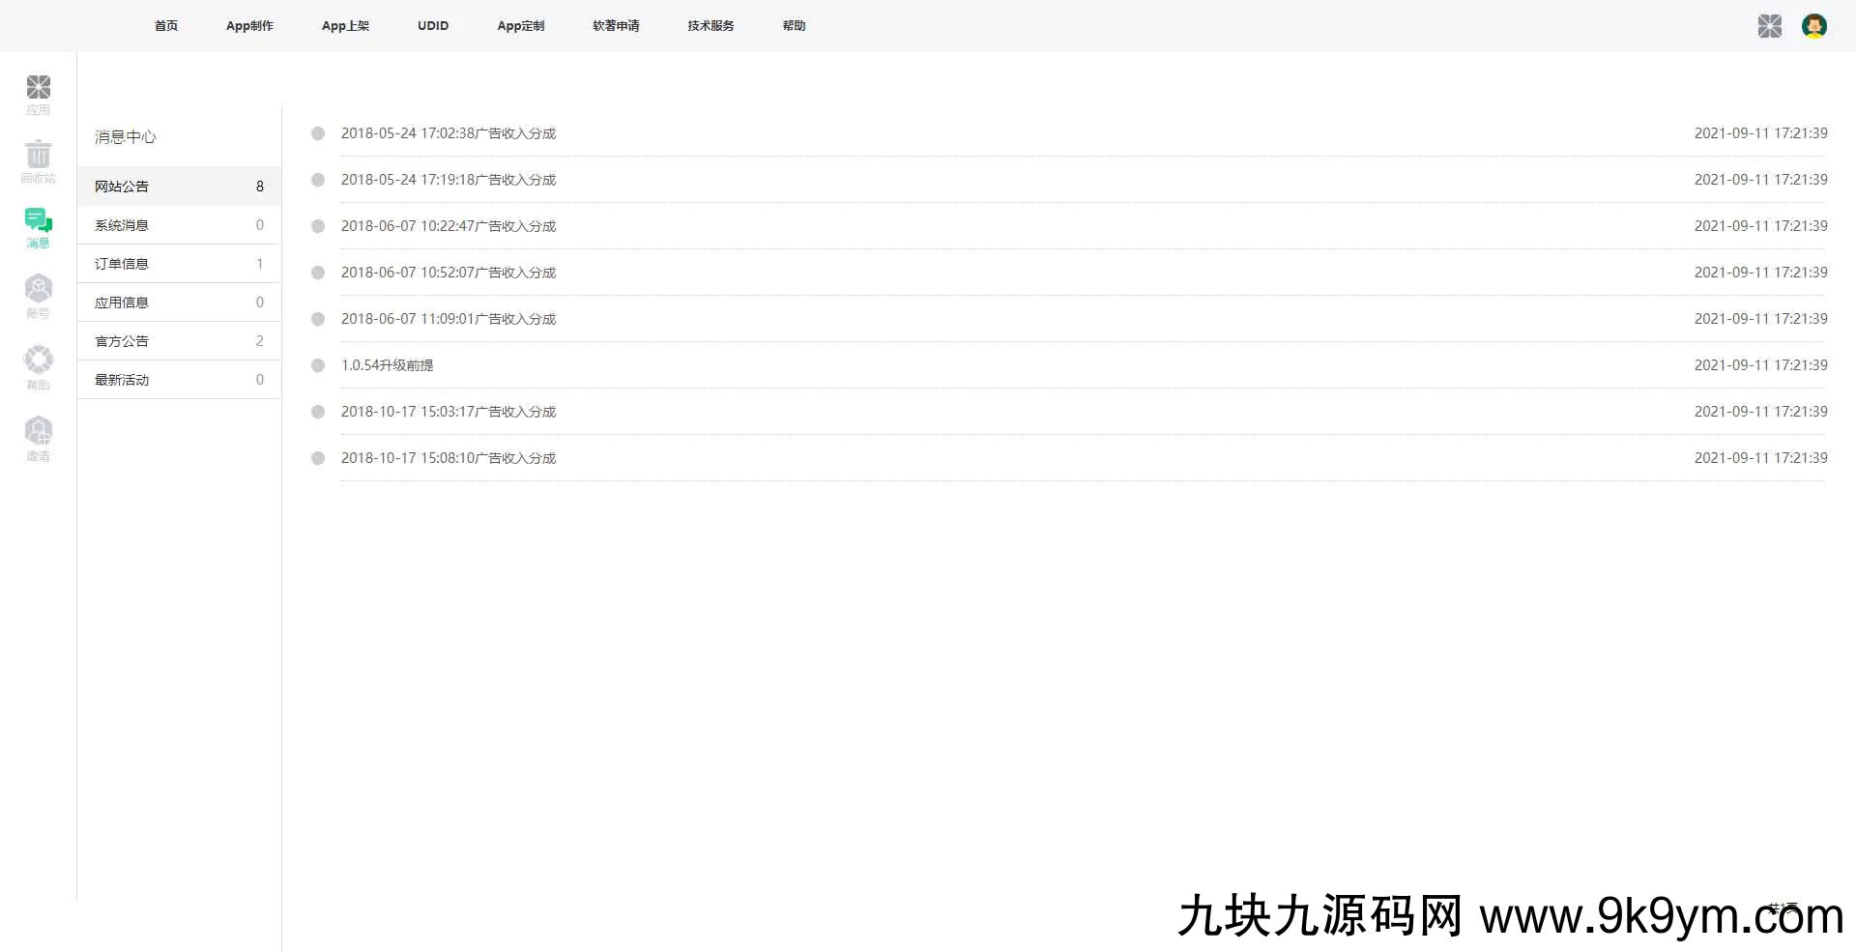Viewport: 1856px width, 952px height.
Task: Open the 2018-05-24 17:02:38 广告收入分成 message
Action: tap(449, 133)
